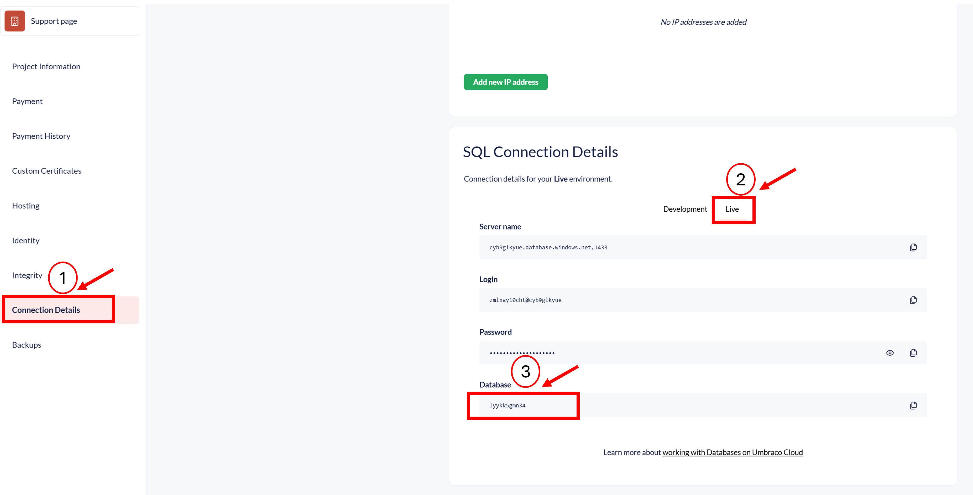Copy the Login value
The width and height of the screenshot is (973, 495).
(913, 300)
